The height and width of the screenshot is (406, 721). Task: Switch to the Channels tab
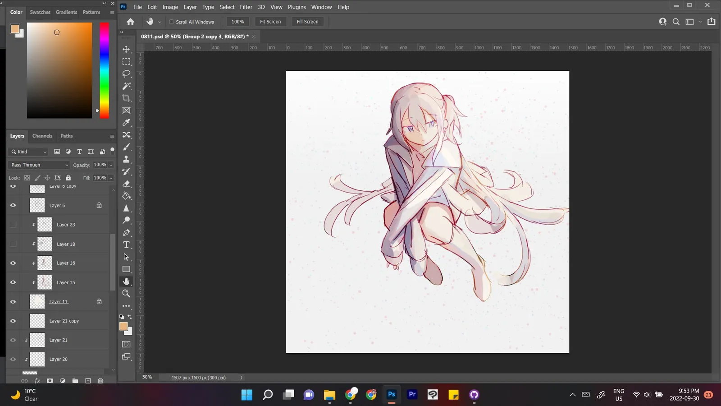tap(42, 136)
